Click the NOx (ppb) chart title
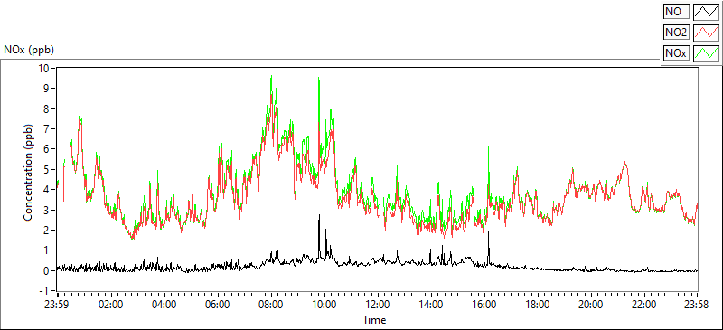This screenshot has height=330, width=723. click(x=29, y=51)
